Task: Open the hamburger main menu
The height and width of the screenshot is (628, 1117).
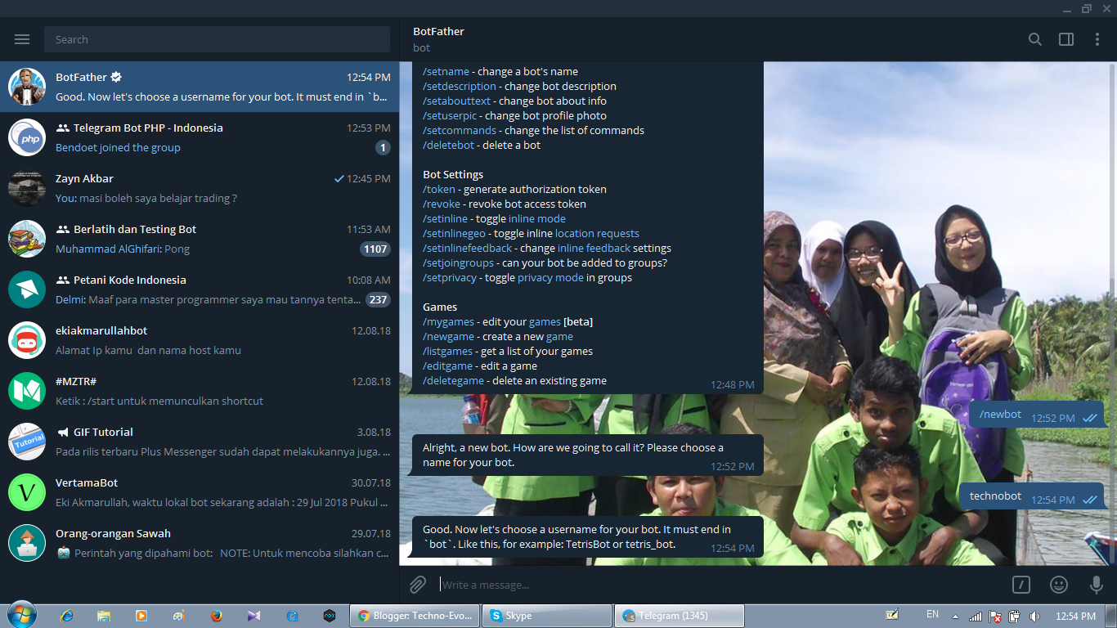Action: tap(22, 39)
